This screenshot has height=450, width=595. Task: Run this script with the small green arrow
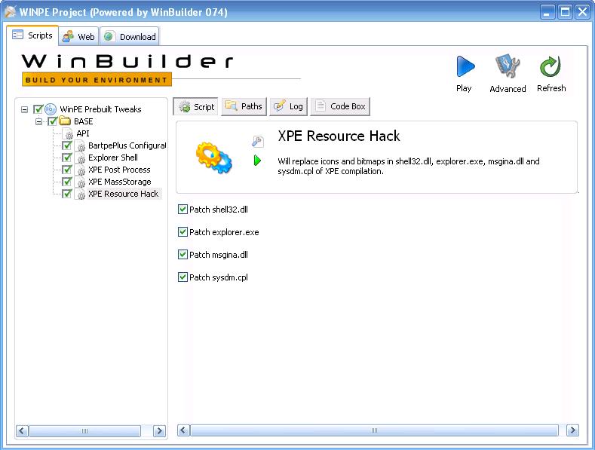pos(257,161)
